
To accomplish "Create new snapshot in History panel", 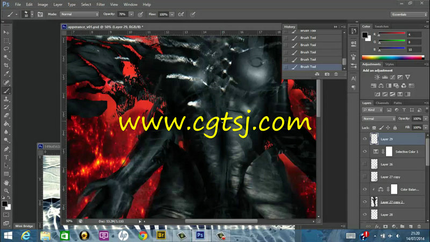I will 327,74.
